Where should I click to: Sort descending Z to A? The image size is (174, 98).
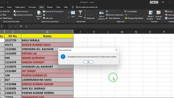pos(69,17)
